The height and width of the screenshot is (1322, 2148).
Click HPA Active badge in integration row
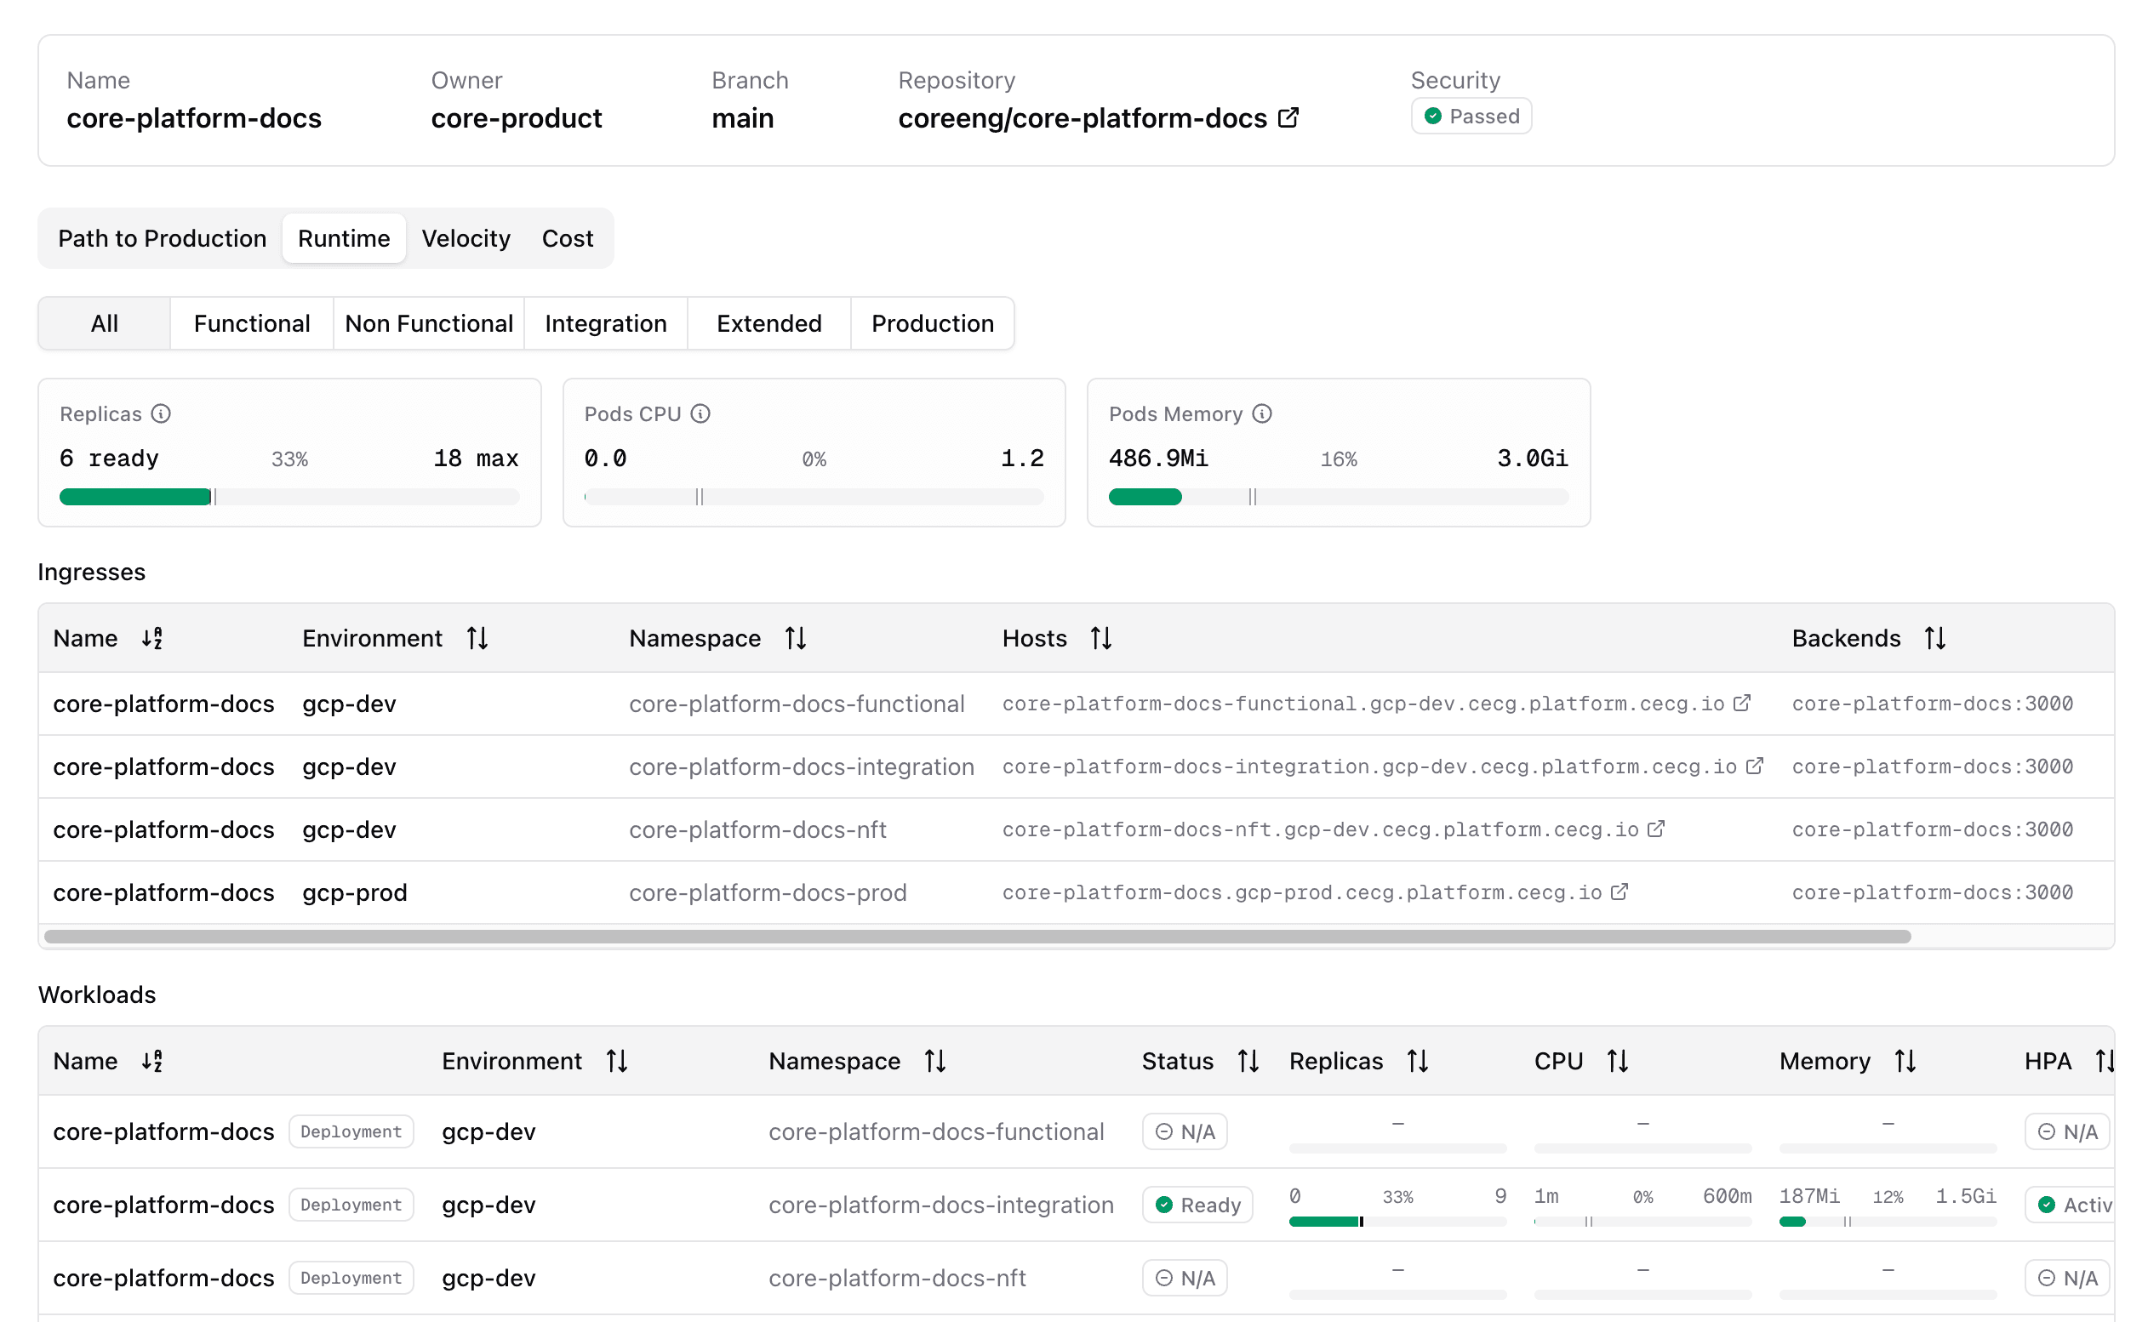point(2070,1205)
